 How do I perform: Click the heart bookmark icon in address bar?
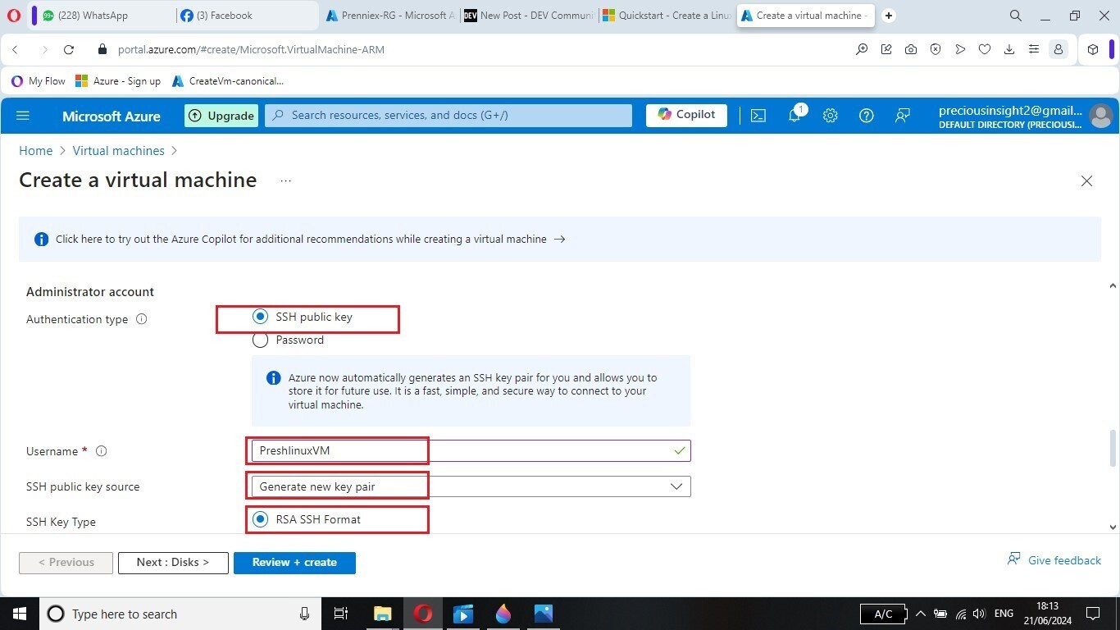tap(985, 49)
